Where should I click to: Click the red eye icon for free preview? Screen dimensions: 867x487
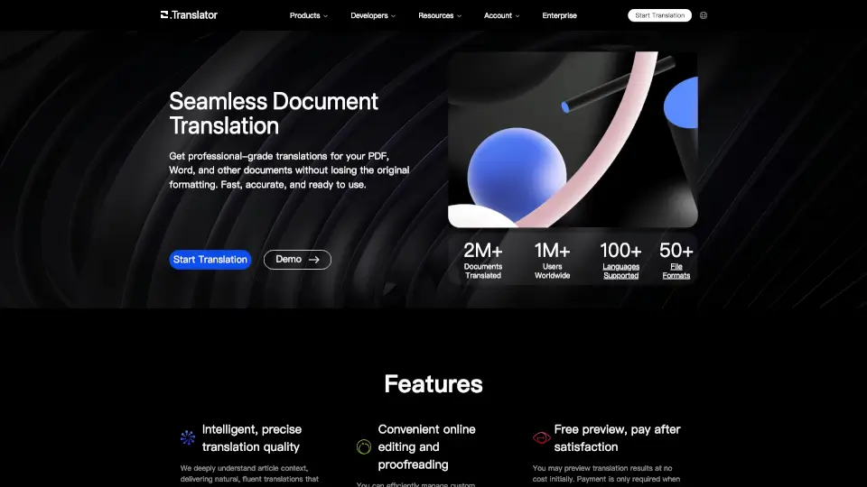[x=541, y=437]
